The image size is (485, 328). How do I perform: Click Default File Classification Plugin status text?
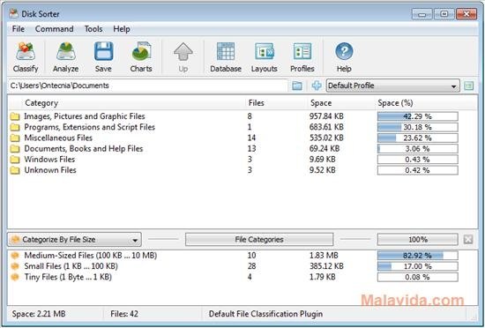point(265,314)
